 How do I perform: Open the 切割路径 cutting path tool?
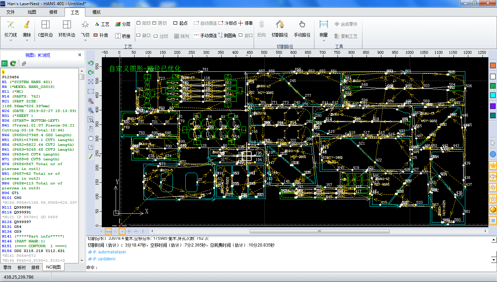[280, 29]
